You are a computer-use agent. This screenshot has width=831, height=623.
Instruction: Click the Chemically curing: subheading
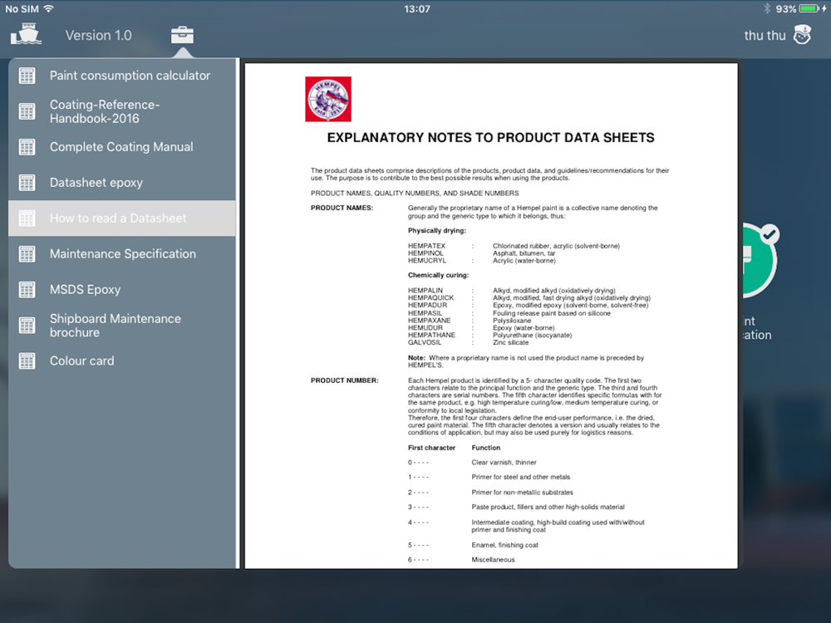(x=438, y=275)
